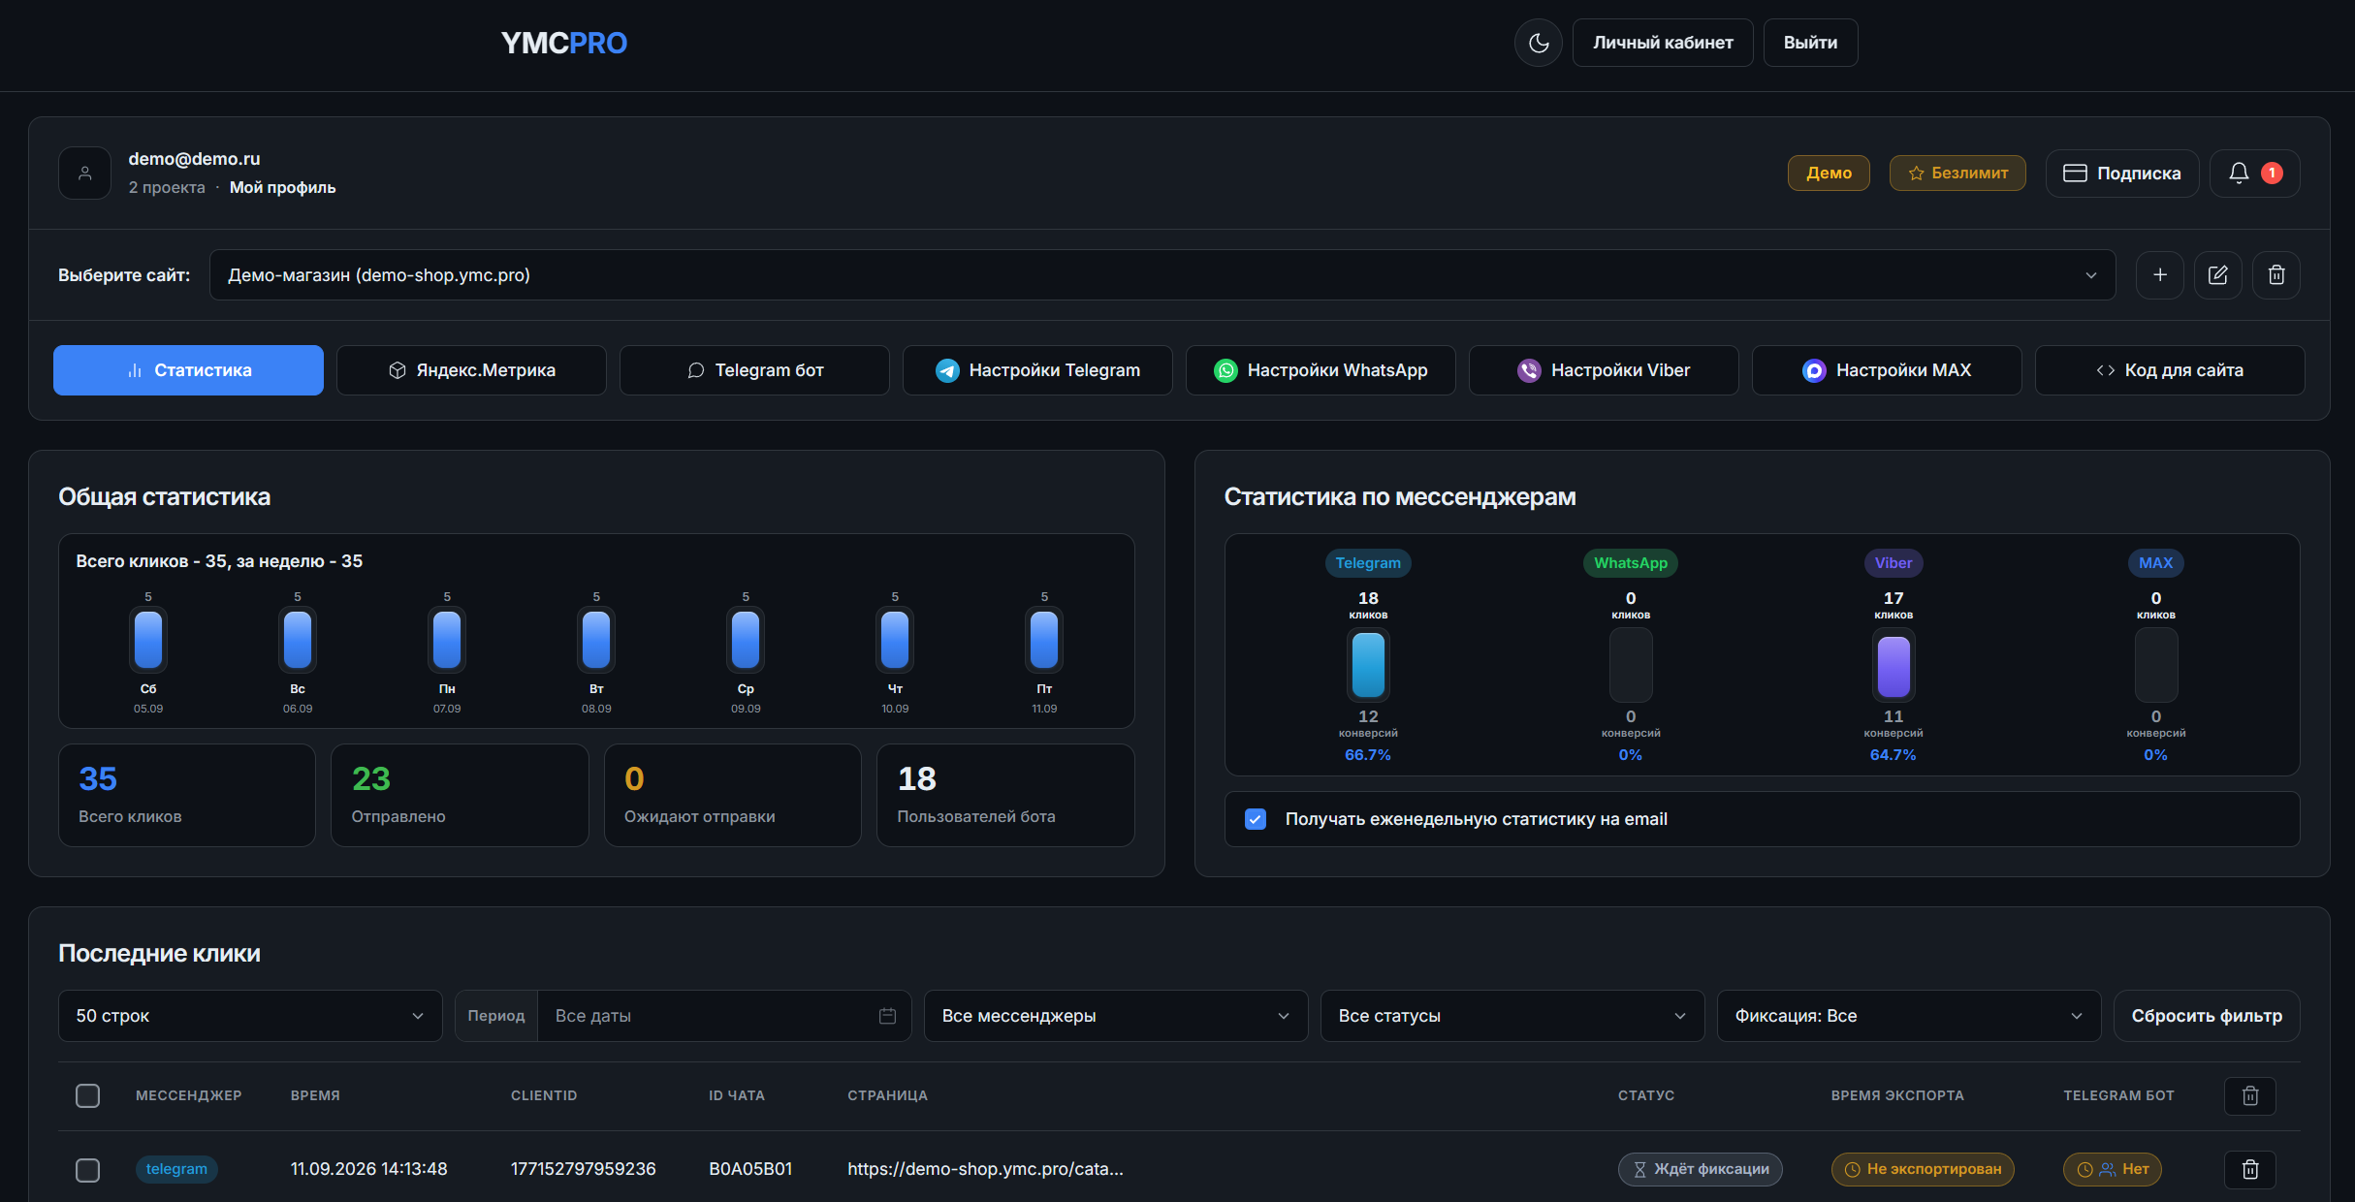Edit selected site with pencil icon

click(2218, 275)
